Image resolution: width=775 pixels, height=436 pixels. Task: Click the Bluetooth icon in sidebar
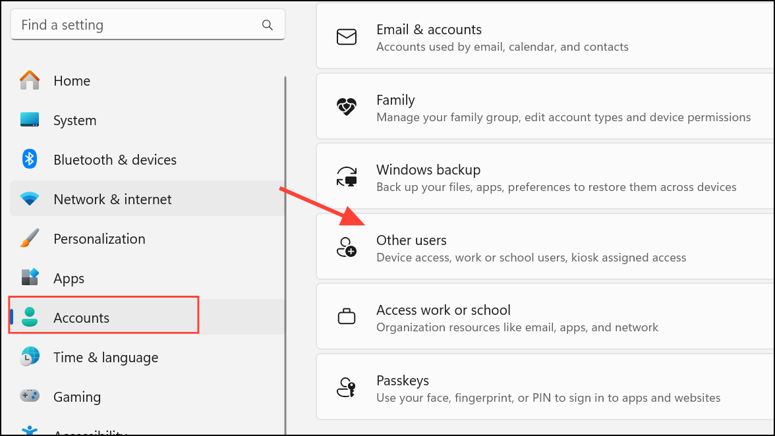[30, 159]
